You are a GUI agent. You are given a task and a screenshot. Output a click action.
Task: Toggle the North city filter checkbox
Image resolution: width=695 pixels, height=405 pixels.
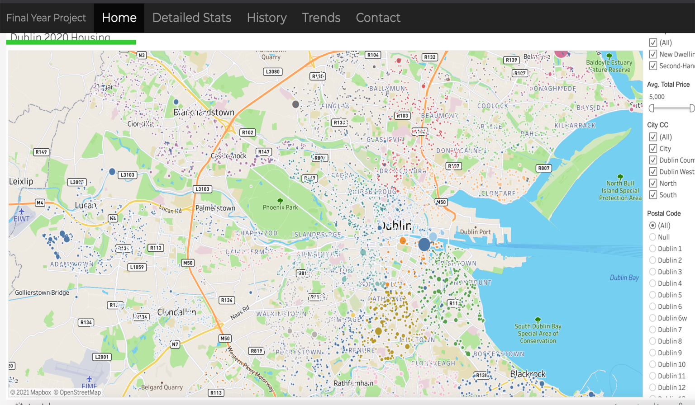tap(653, 183)
